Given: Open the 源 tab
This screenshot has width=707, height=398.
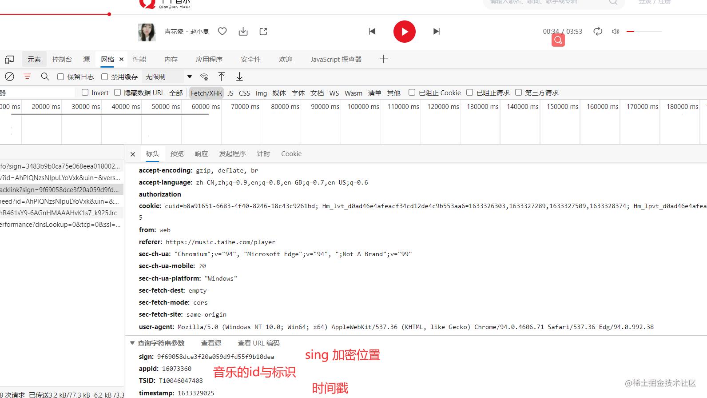Looking at the screenshot, I should (87, 59).
